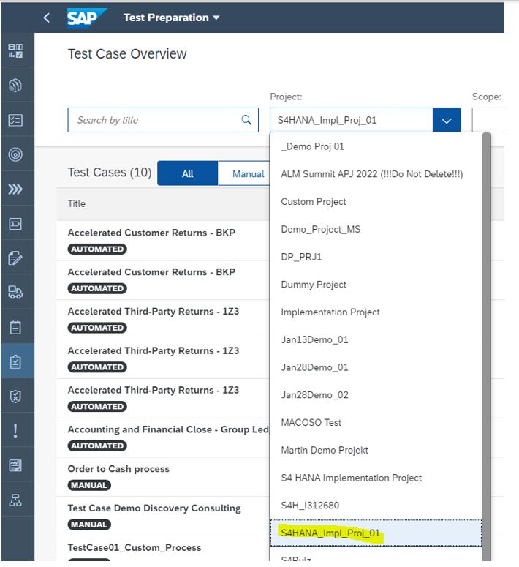Viewport: 519px width, 567px height.
Task: Choose ALM Summit APJ 2022 project
Action: click(376, 174)
